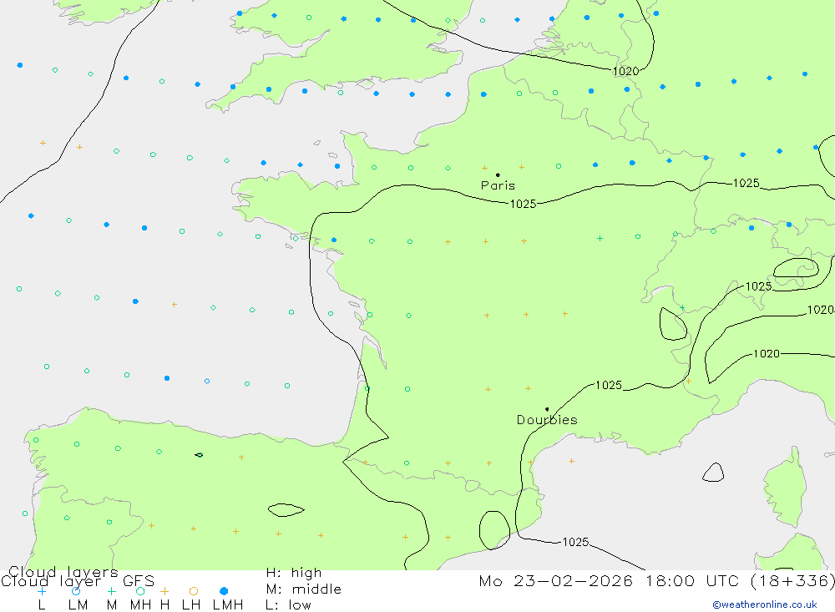Screen dimensions: 835x612
Task: Click the 1020 isobar label near the Belgian coast
Action: click(x=625, y=71)
